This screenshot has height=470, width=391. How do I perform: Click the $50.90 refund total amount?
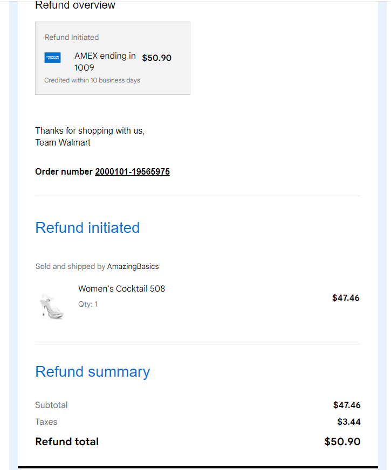coord(342,441)
